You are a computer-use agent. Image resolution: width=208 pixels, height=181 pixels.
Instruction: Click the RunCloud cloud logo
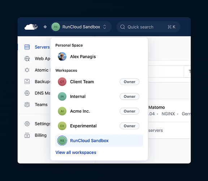pos(31,27)
